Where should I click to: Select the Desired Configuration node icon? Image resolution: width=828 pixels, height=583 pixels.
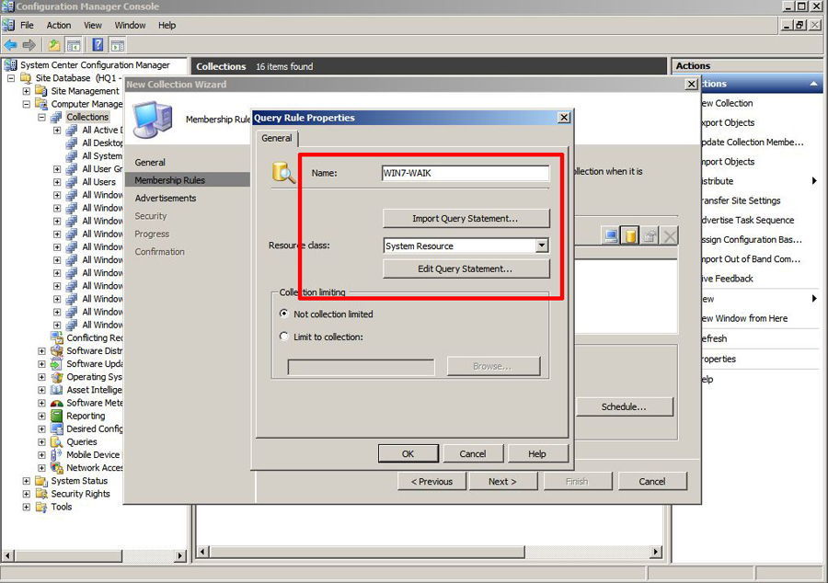pyautogui.click(x=56, y=429)
